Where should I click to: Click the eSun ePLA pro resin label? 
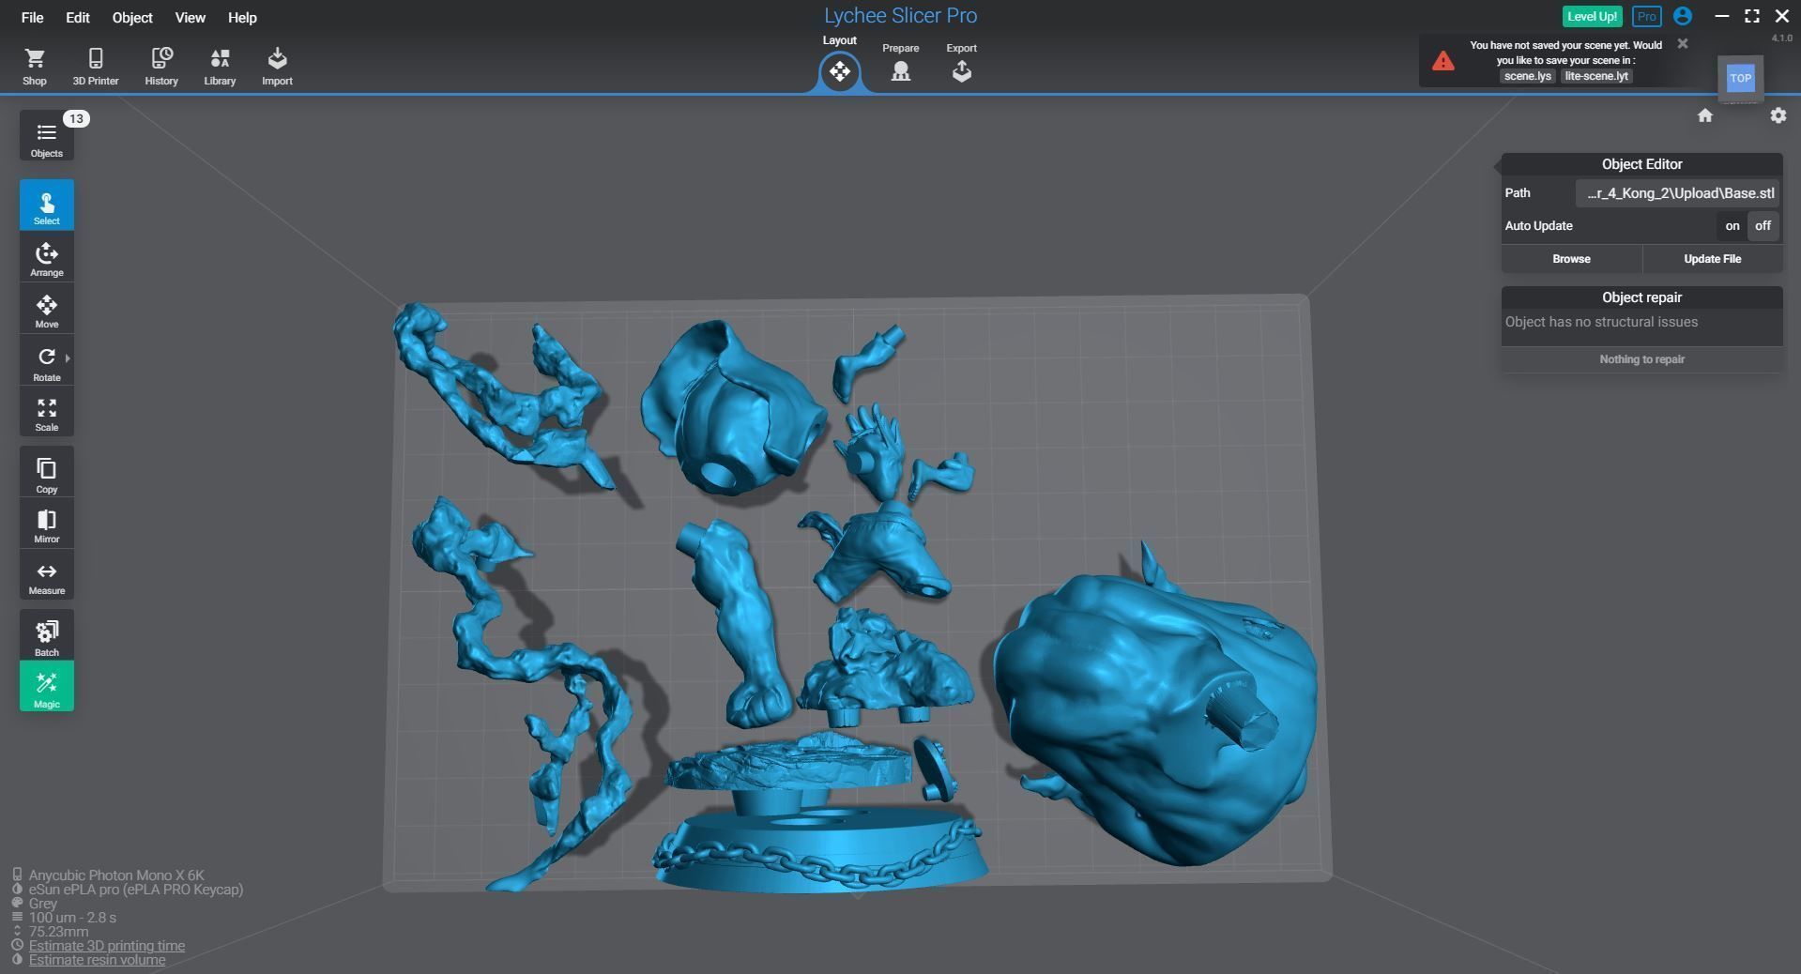pos(136,890)
